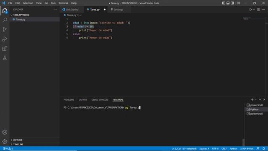Open the Customize Layout icon
268x151 pixels.
[x=238, y=3]
